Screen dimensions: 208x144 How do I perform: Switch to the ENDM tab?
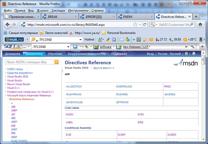[x=136, y=17]
